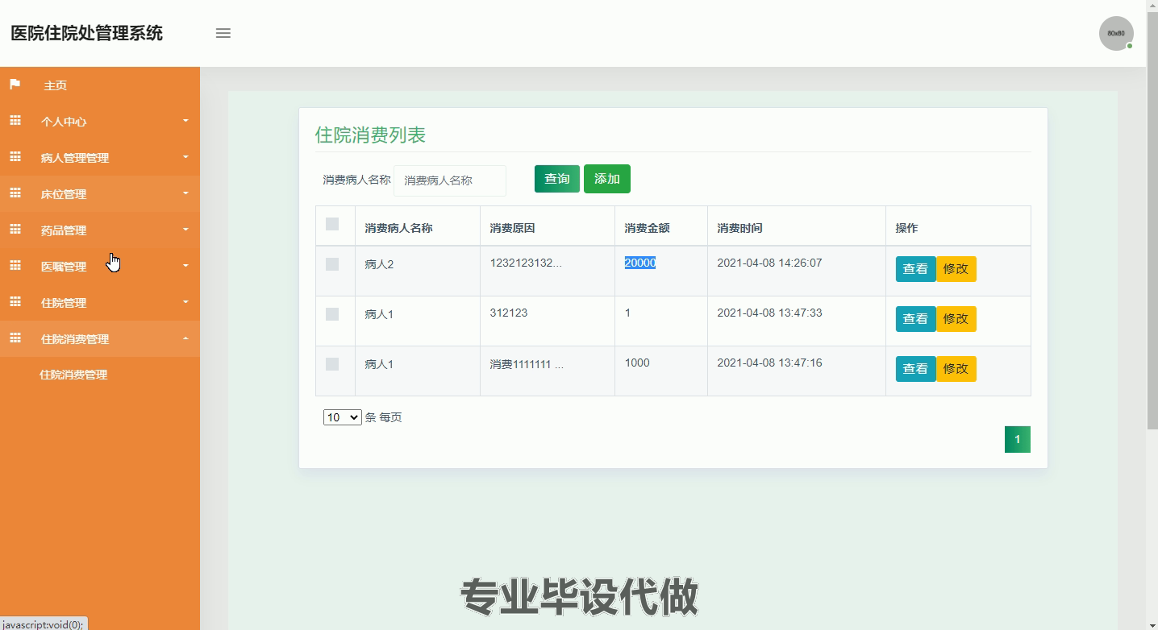Image resolution: width=1158 pixels, height=630 pixels.
Task: Click 查看 for 病人2 row
Action: (915, 269)
